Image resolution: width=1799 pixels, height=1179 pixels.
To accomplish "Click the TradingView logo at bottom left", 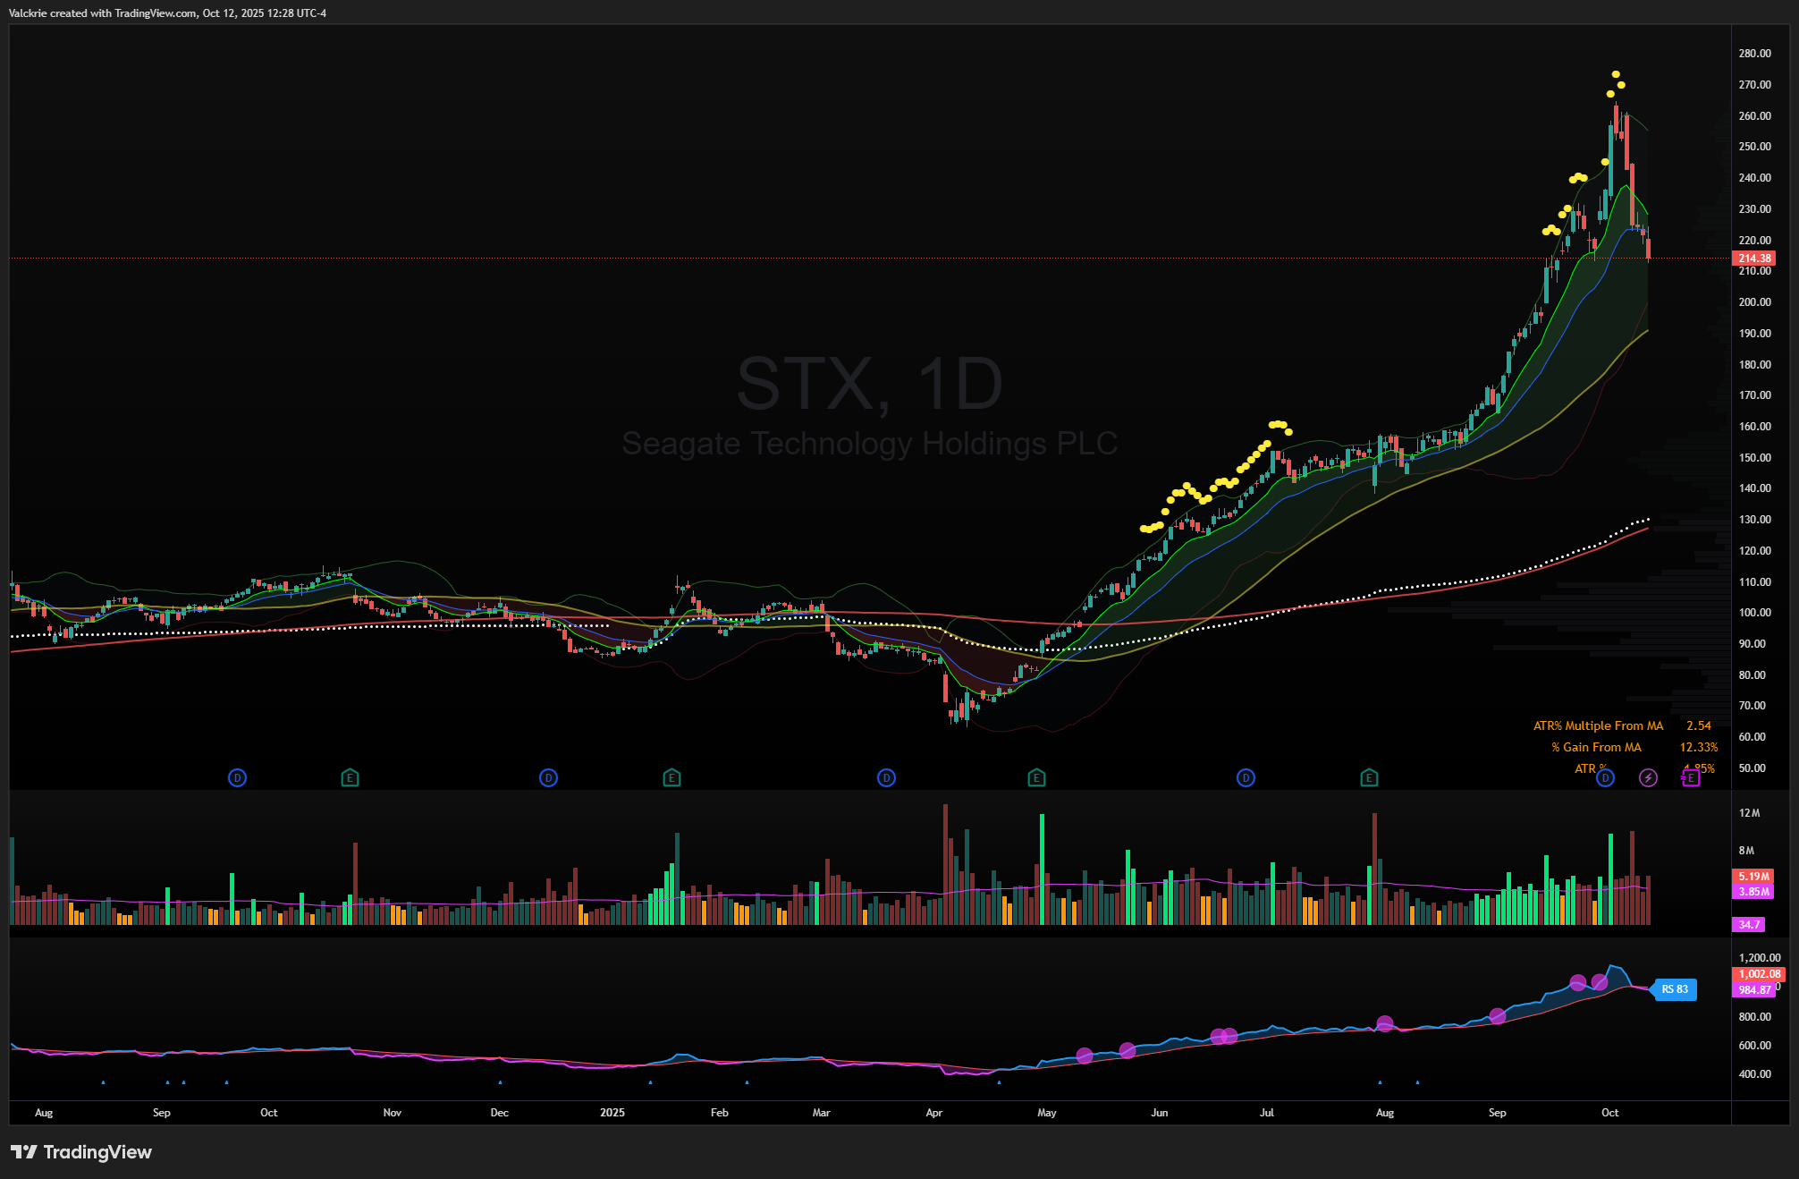I will pyautogui.click(x=81, y=1152).
